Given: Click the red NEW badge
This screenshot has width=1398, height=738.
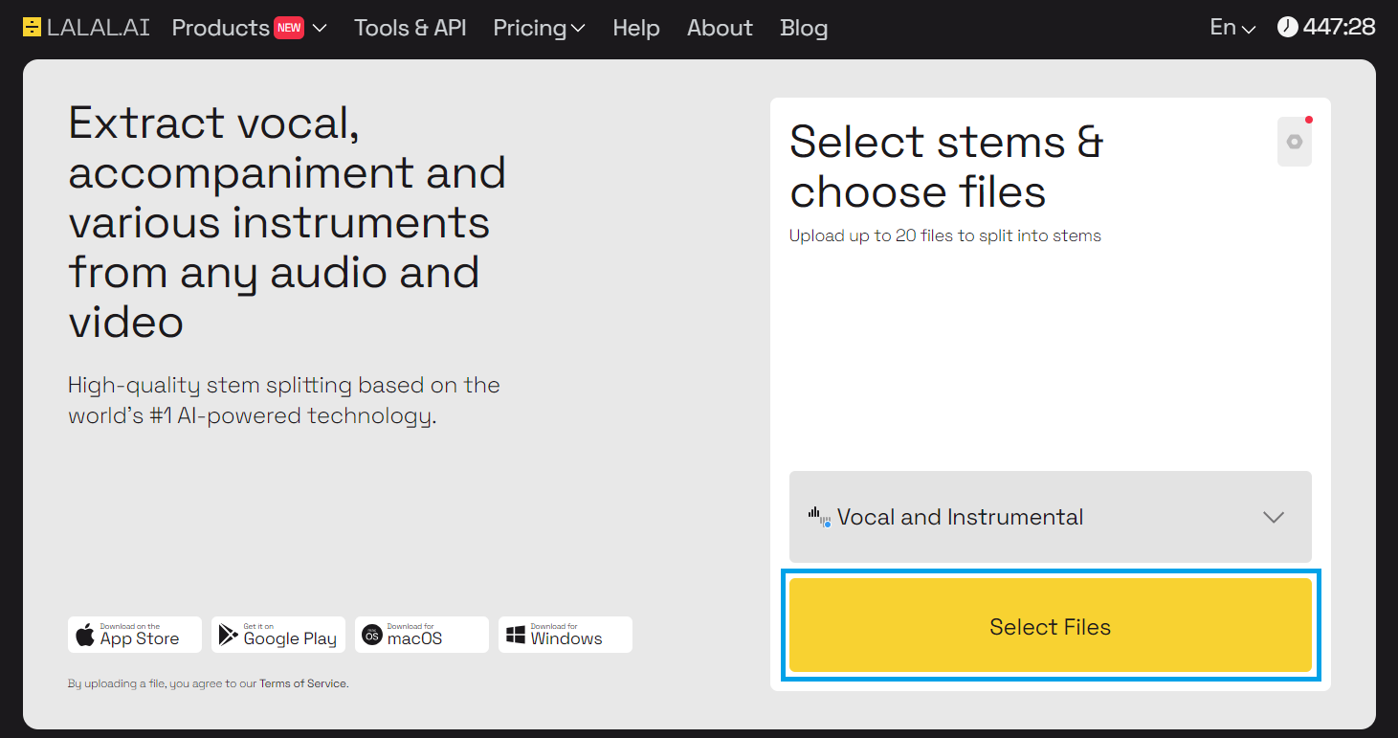Looking at the screenshot, I should point(289,28).
